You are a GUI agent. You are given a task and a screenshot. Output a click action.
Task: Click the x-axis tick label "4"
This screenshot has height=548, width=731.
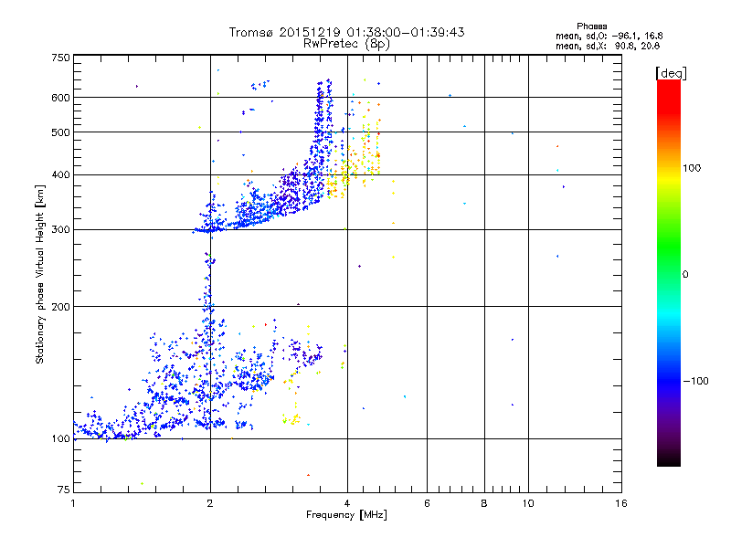tap(347, 503)
